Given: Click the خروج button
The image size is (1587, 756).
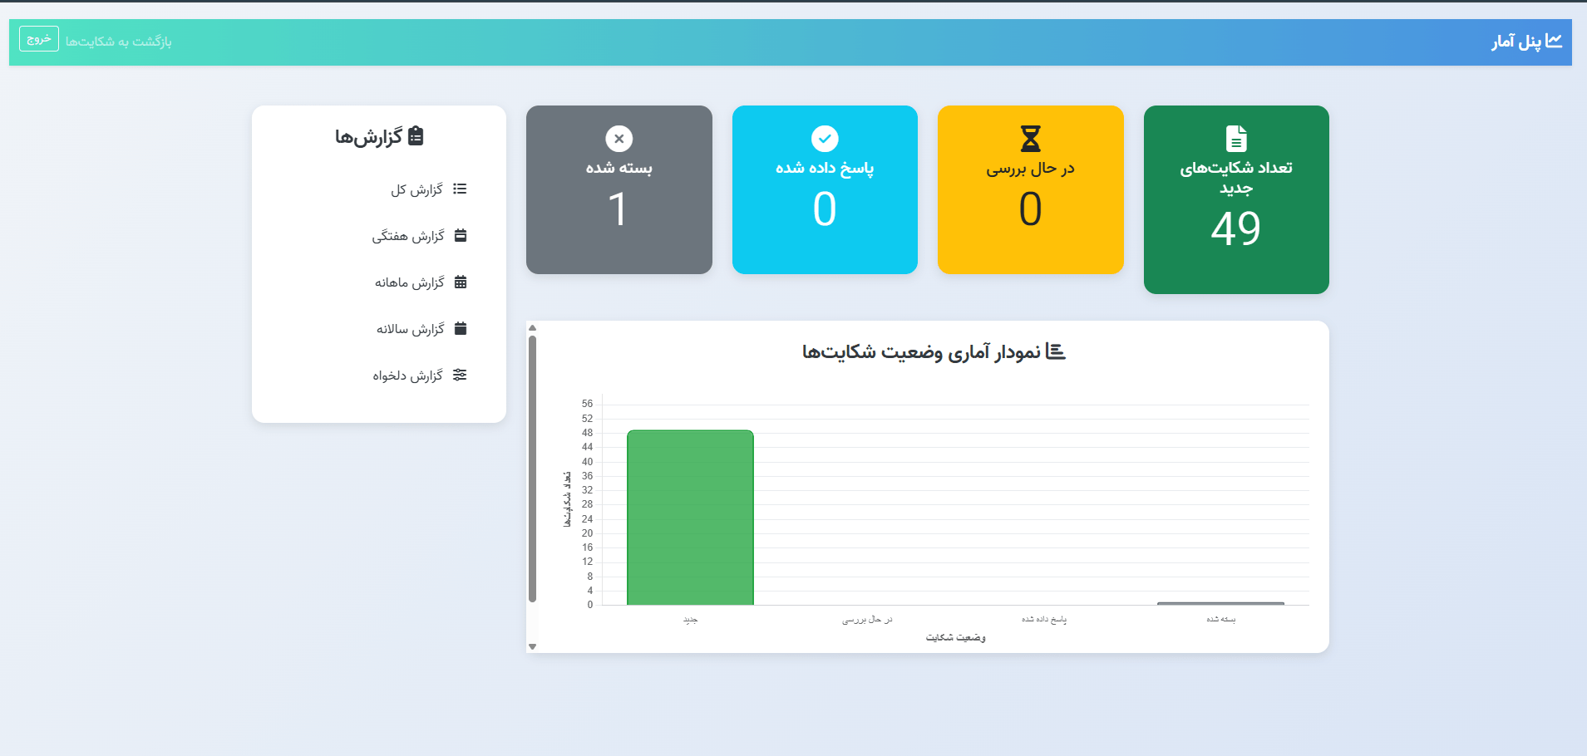Looking at the screenshot, I should click(x=38, y=38).
